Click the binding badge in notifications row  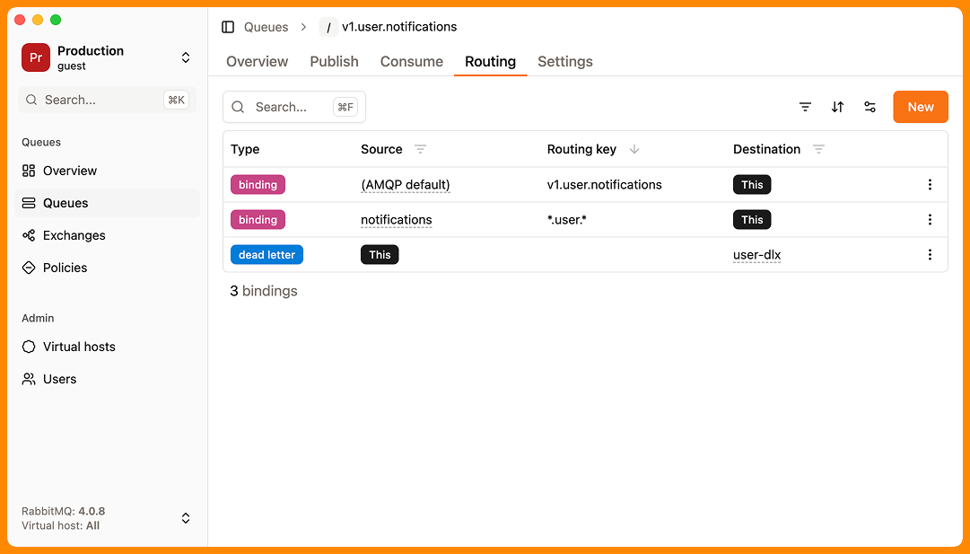pos(258,220)
